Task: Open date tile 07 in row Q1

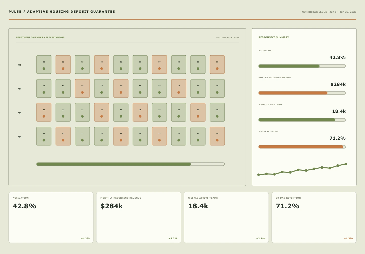Action: [159, 65]
